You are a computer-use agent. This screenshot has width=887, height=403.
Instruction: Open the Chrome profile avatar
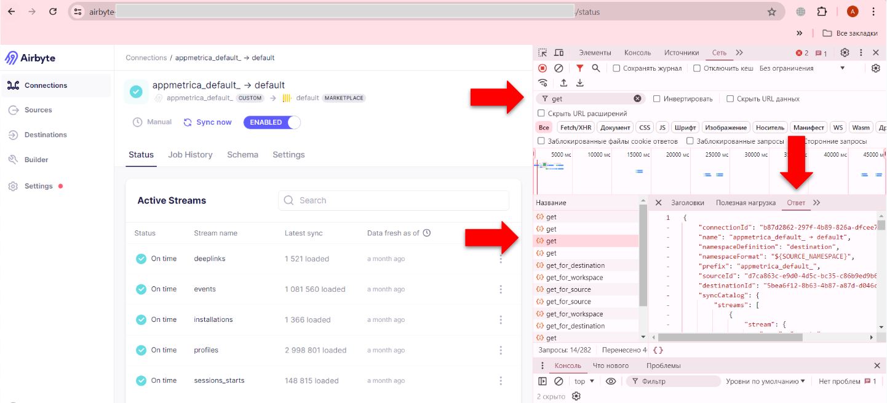[853, 12]
